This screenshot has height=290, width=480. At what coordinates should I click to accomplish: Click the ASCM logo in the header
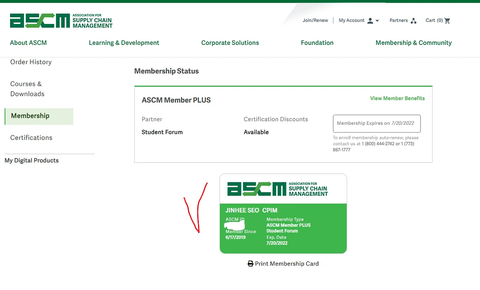(x=61, y=21)
